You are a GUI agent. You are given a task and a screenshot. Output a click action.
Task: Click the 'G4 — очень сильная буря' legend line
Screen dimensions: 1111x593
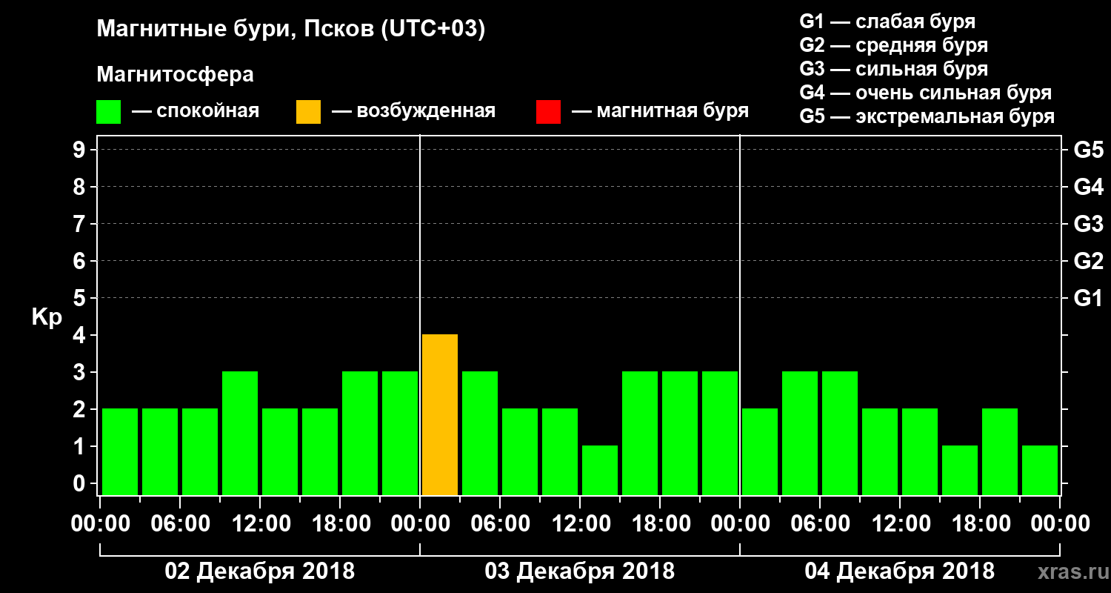[x=926, y=93]
